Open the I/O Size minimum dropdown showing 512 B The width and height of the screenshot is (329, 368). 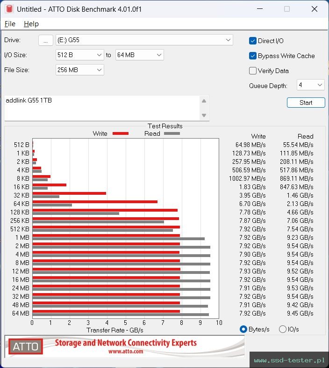[79, 55]
